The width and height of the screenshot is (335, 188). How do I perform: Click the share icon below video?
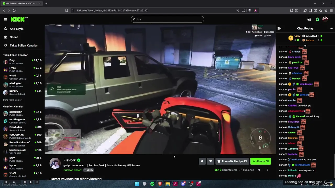point(259,170)
